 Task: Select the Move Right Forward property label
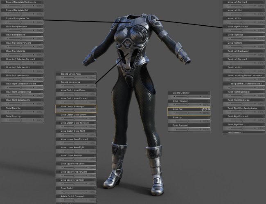[238, 27]
